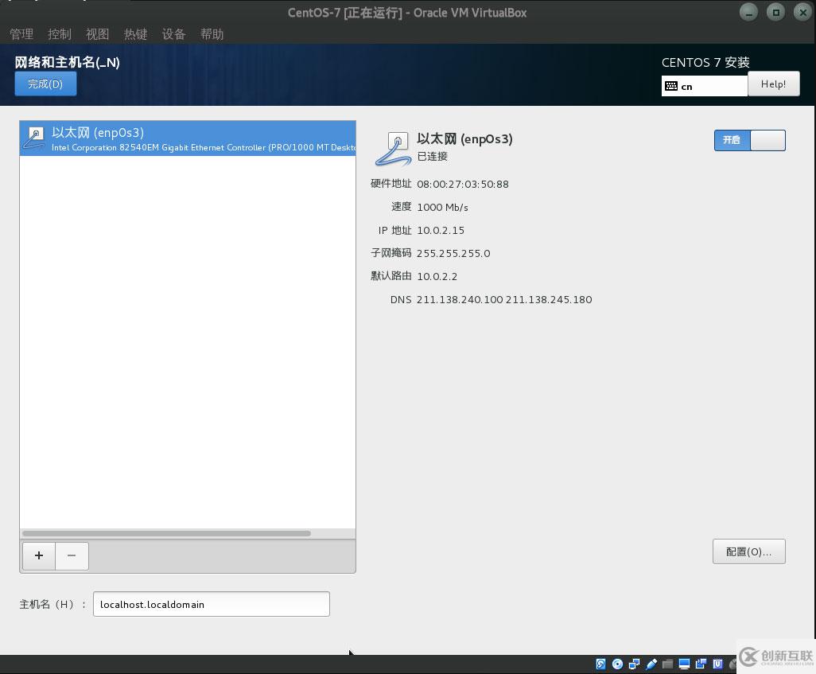Open the 配置(O)... configure dialog

tap(749, 551)
